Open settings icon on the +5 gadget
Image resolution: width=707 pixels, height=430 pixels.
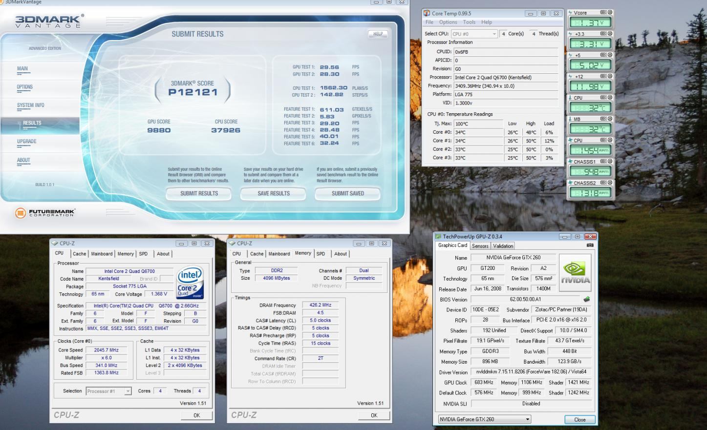click(603, 55)
